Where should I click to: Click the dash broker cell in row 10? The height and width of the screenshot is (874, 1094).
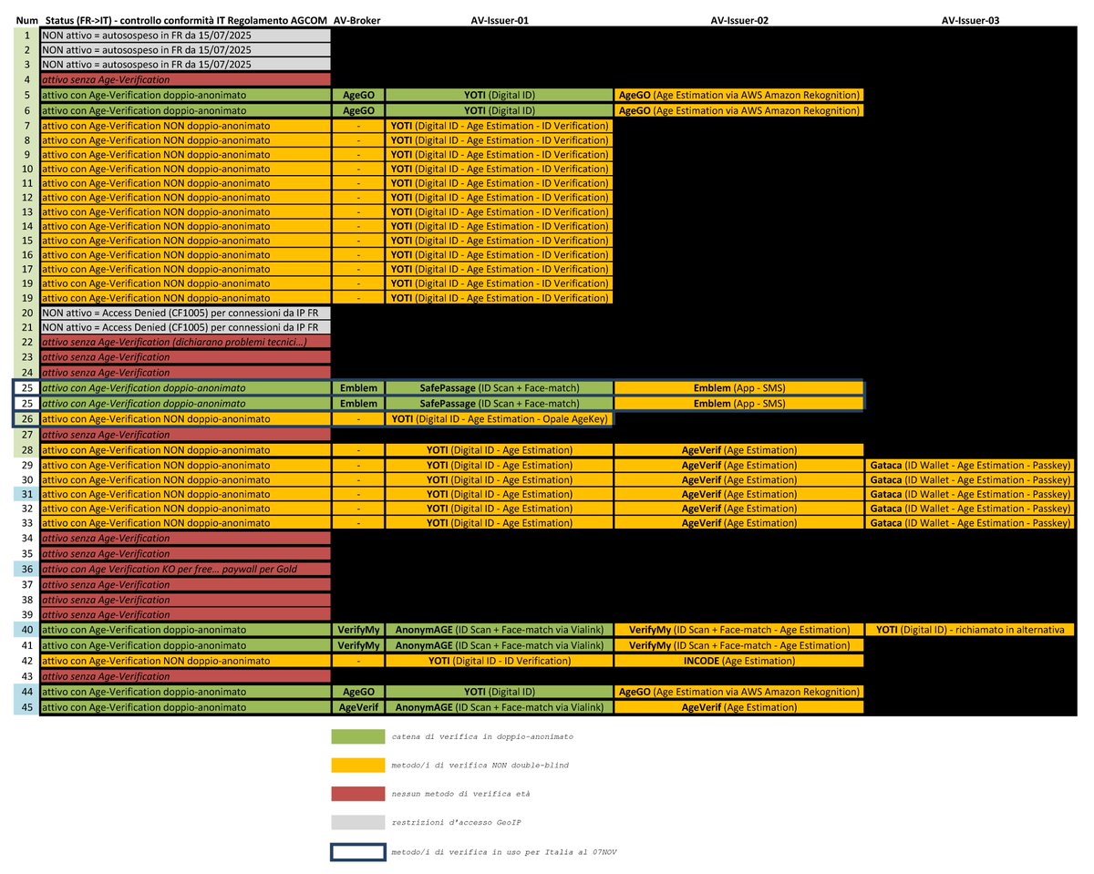pos(358,169)
